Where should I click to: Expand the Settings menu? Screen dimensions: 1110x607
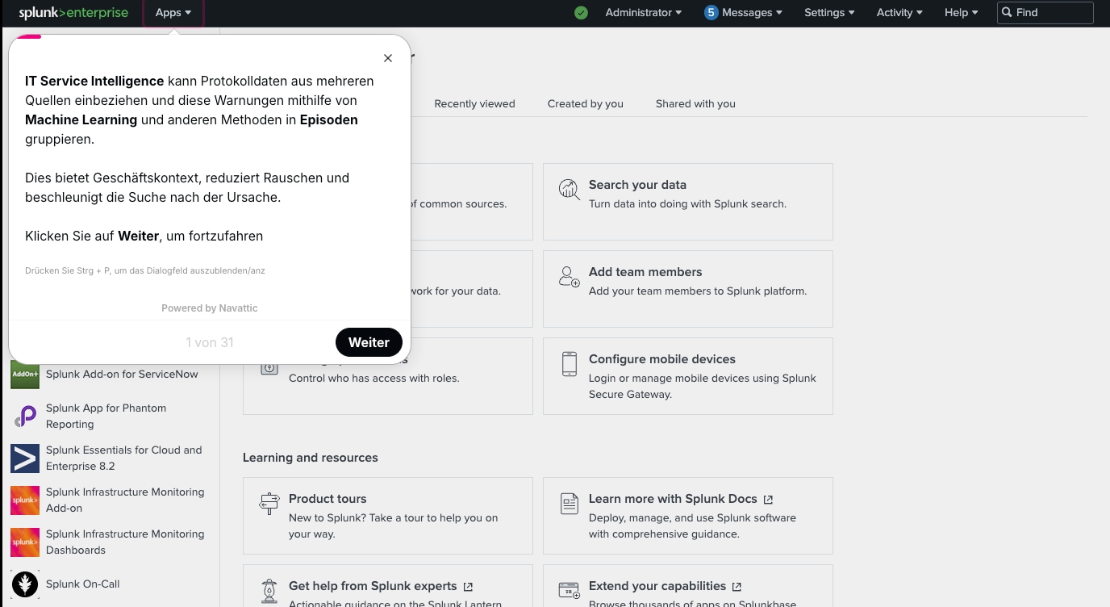(x=829, y=13)
